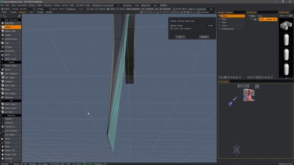Viewport: 294px width, 165px height.
Task: Choose the Cap tool
Action: point(11,43)
